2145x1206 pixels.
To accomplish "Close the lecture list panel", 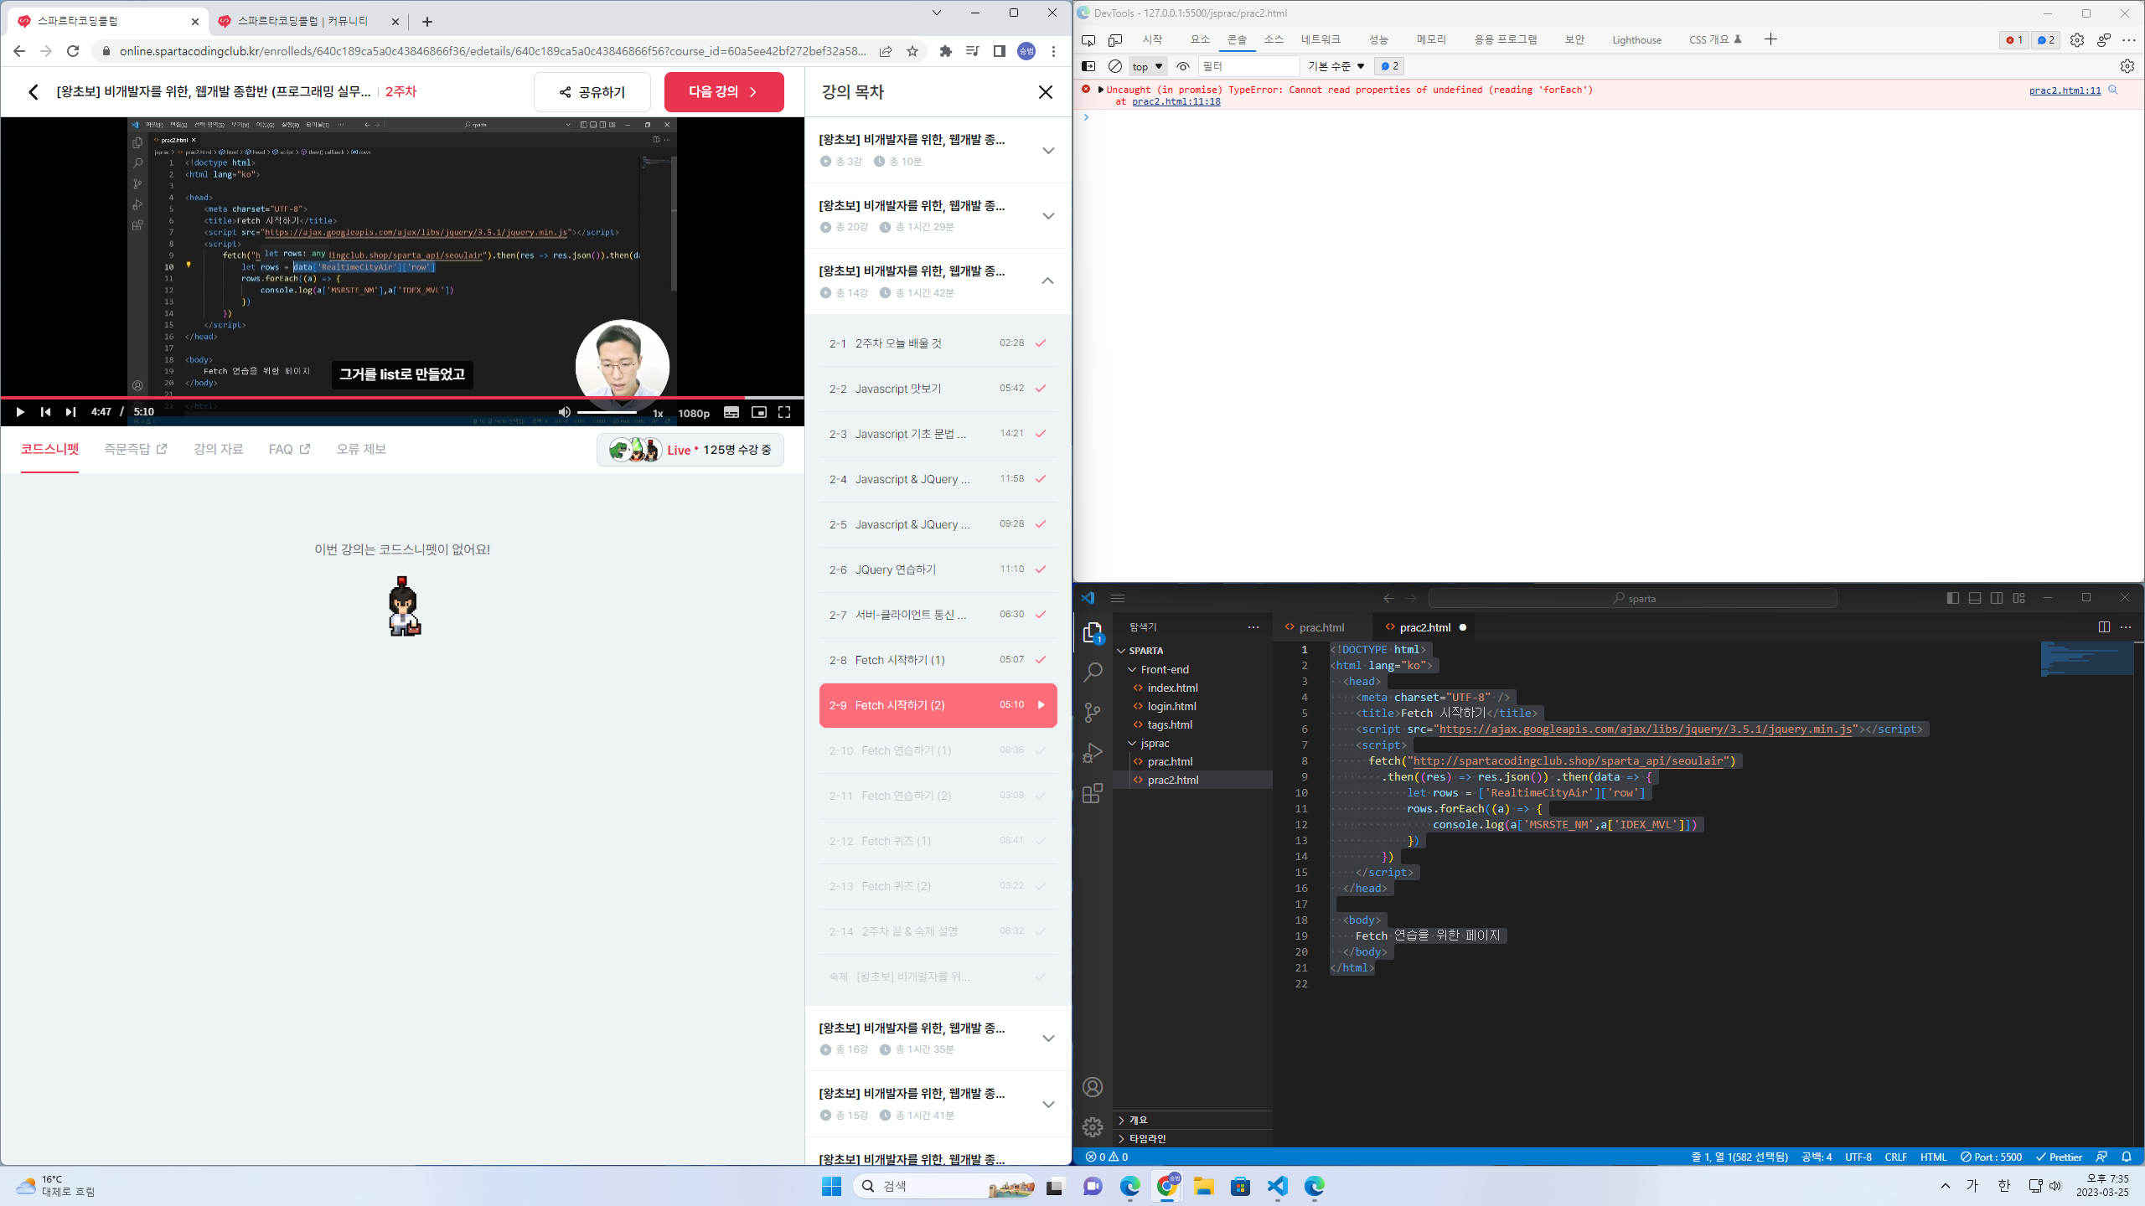I will [x=1046, y=92].
